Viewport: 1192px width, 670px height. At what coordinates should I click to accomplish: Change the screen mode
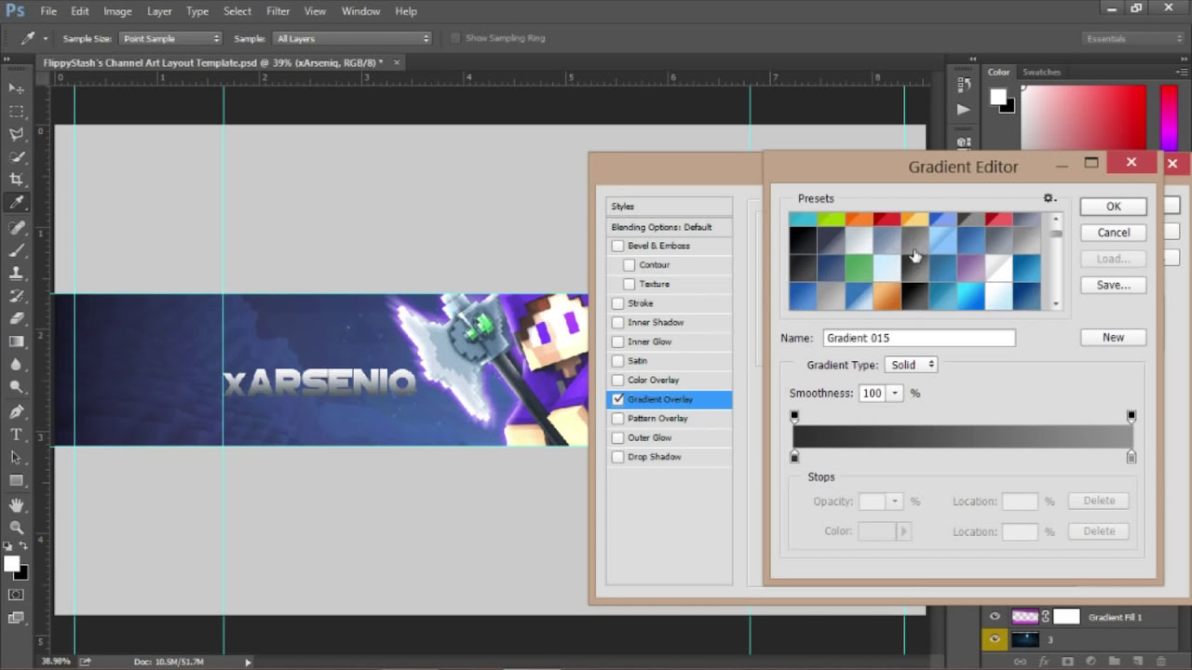(16, 618)
